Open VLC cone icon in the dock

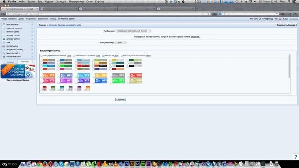pyautogui.click(x=115, y=164)
